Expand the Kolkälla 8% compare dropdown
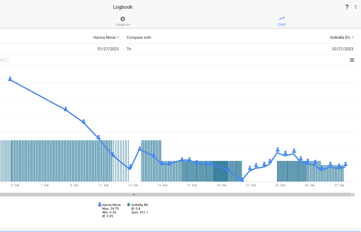 pos(342,38)
